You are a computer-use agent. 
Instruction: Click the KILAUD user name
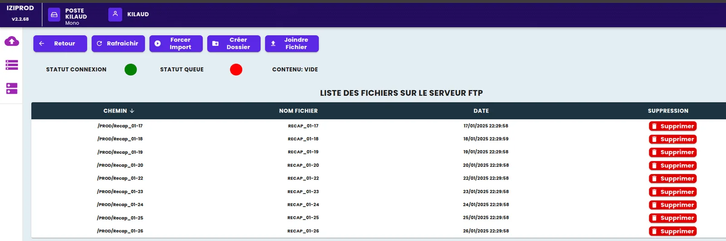[x=138, y=14]
